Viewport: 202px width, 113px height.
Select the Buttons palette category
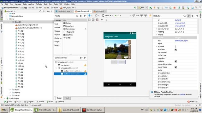(57, 28)
